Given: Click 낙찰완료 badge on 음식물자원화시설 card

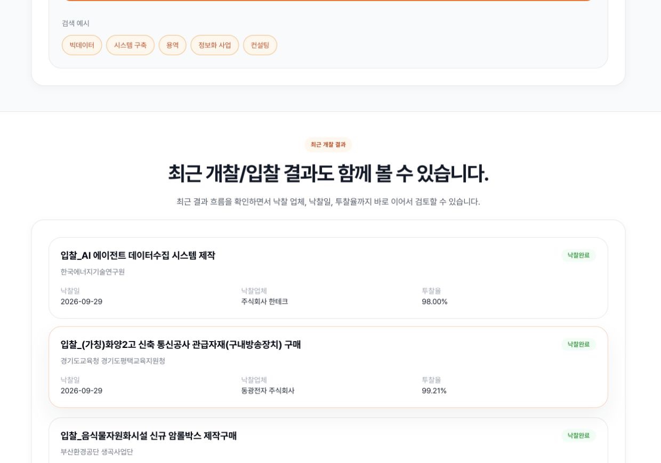Looking at the screenshot, I should (x=578, y=435).
